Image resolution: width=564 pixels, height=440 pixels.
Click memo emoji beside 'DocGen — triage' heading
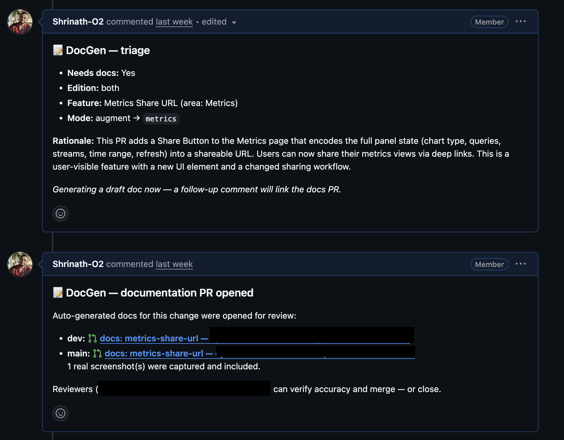point(58,50)
